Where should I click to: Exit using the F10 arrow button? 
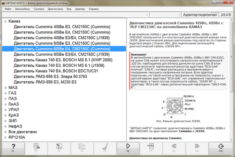[x=221, y=148]
